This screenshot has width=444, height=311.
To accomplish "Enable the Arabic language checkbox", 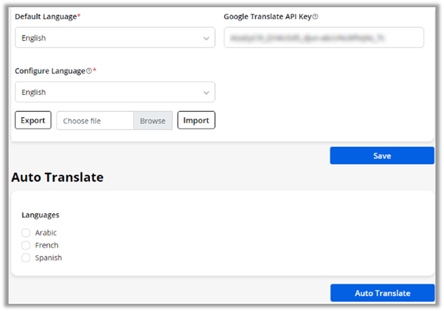I will pos(26,233).
